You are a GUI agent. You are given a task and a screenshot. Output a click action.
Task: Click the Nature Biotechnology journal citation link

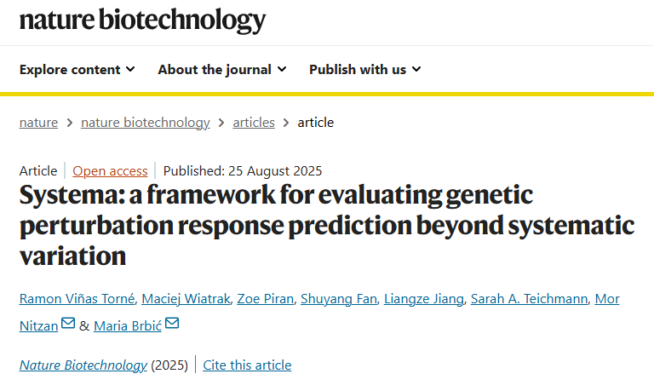83,365
